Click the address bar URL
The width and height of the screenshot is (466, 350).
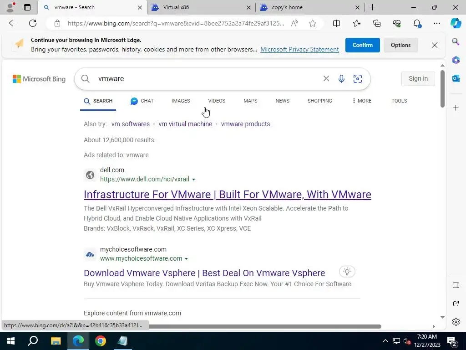pos(176,23)
